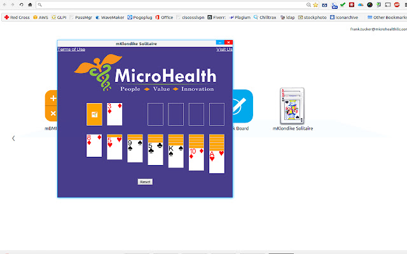The width and height of the screenshot is (407, 254).
Task: Bookmark this page with the star icon
Action: coord(315,4)
